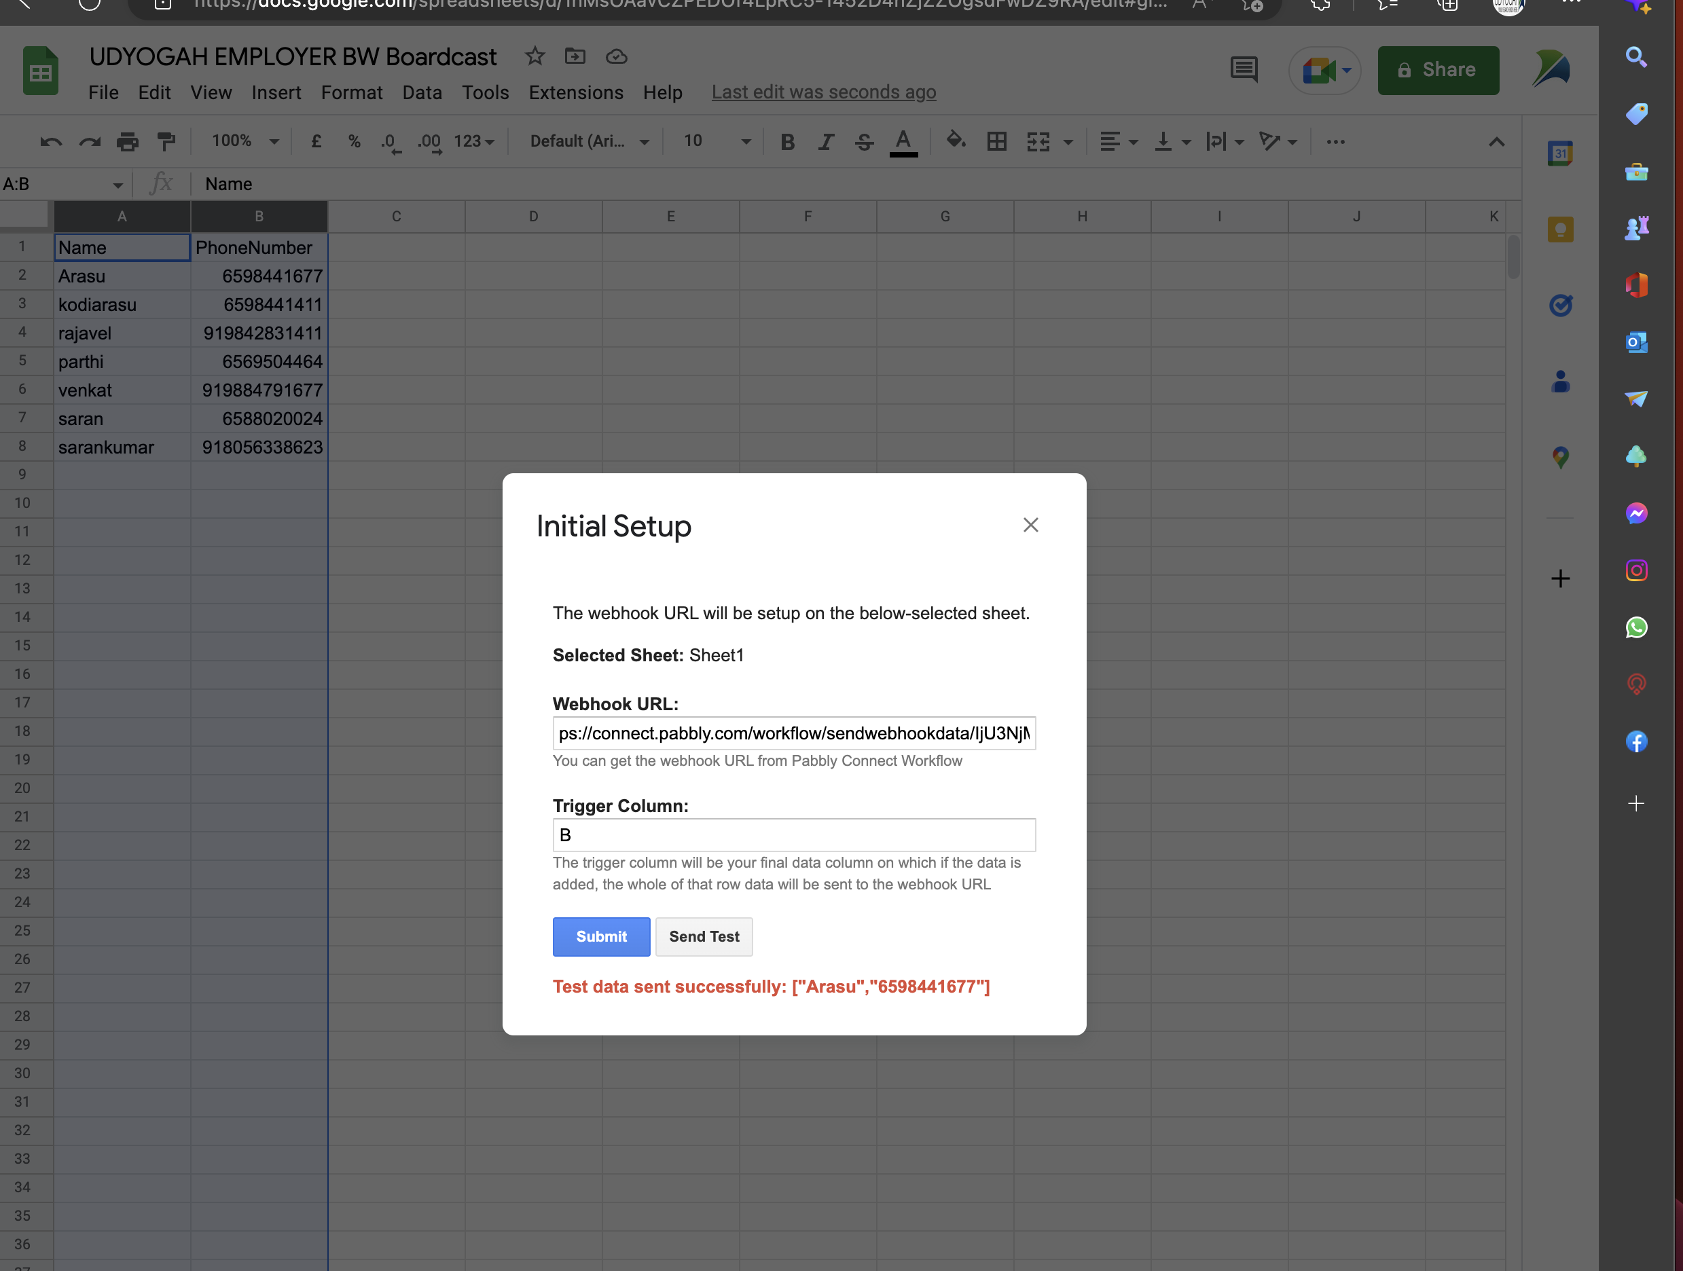Screen dimensions: 1683x1271
Task: Open the Format menu
Action: coord(352,93)
